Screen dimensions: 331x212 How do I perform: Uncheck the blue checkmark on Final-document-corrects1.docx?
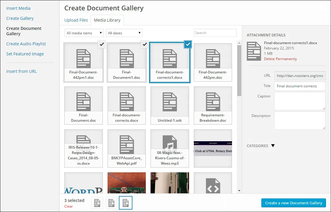click(188, 44)
